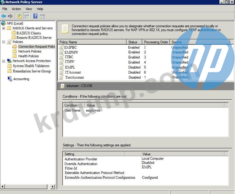Click the eduroam - CSUSB header icon
Viewport: 235px width, 194px height.
point(62,86)
